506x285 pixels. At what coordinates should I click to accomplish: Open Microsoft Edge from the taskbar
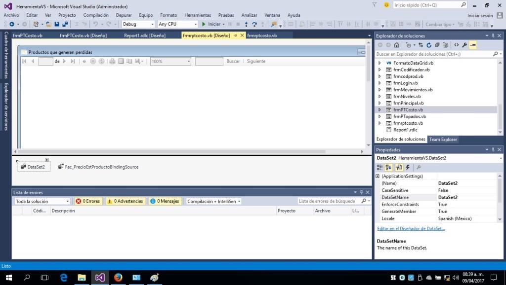coord(64,277)
